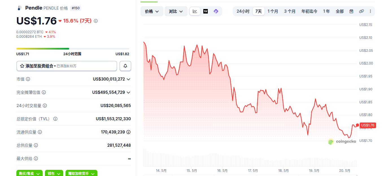Click the purple diamond chart icon

(216, 11)
